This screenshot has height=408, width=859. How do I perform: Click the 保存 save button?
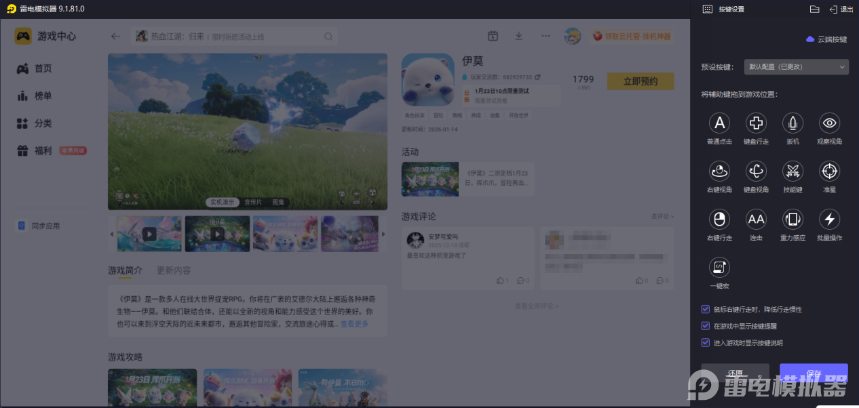[814, 373]
